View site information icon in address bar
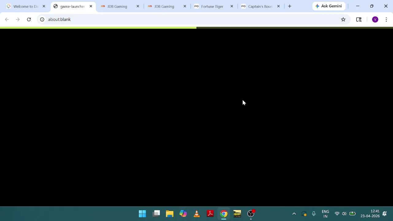Screen dimensions: 393x221 (x=42, y=19)
